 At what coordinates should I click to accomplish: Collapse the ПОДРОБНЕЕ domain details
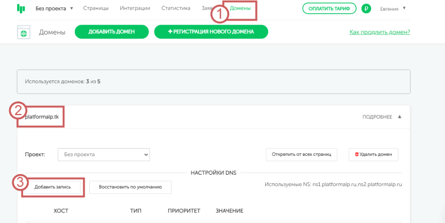click(x=382, y=117)
